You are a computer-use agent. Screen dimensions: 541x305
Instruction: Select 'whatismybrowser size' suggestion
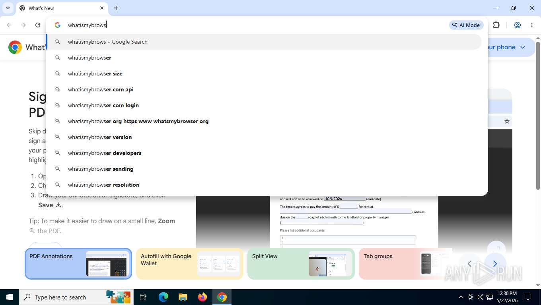pos(264,73)
